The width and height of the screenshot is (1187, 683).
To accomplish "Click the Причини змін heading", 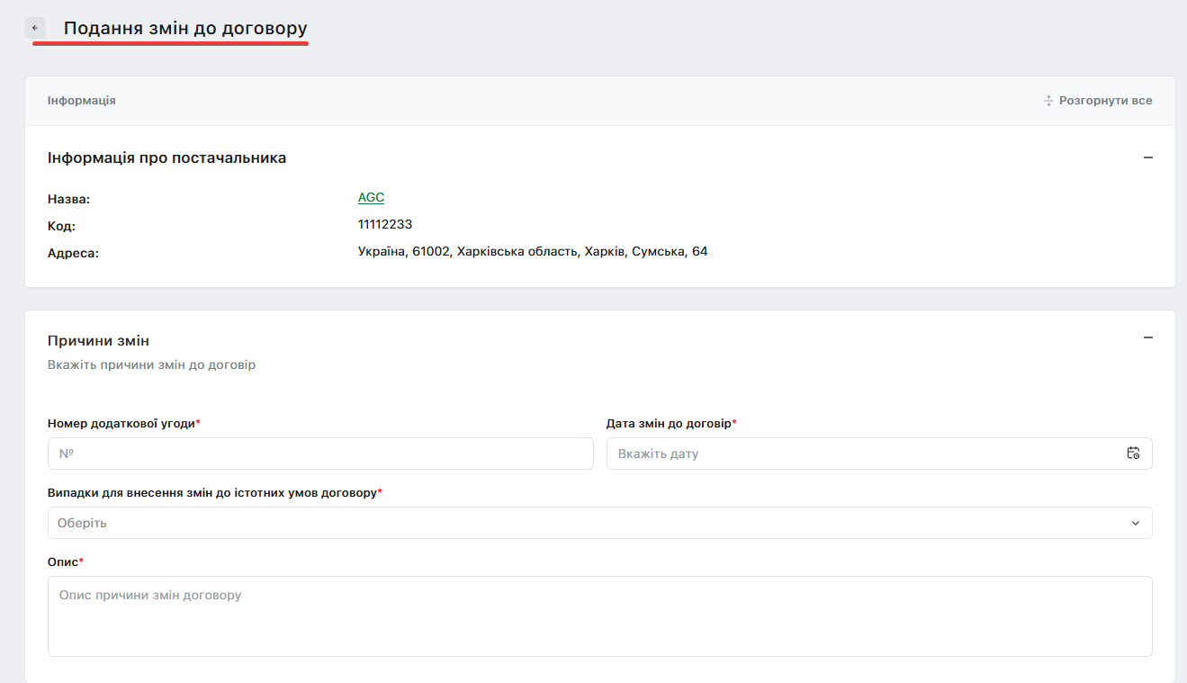I will 98,341.
